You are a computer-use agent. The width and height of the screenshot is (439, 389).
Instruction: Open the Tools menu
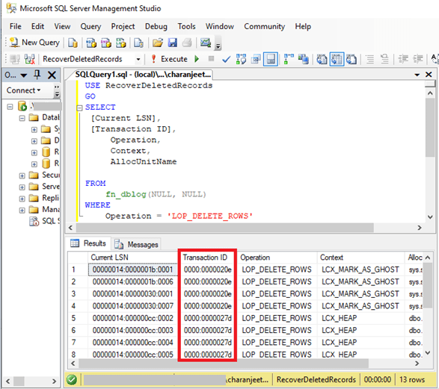coord(186,27)
